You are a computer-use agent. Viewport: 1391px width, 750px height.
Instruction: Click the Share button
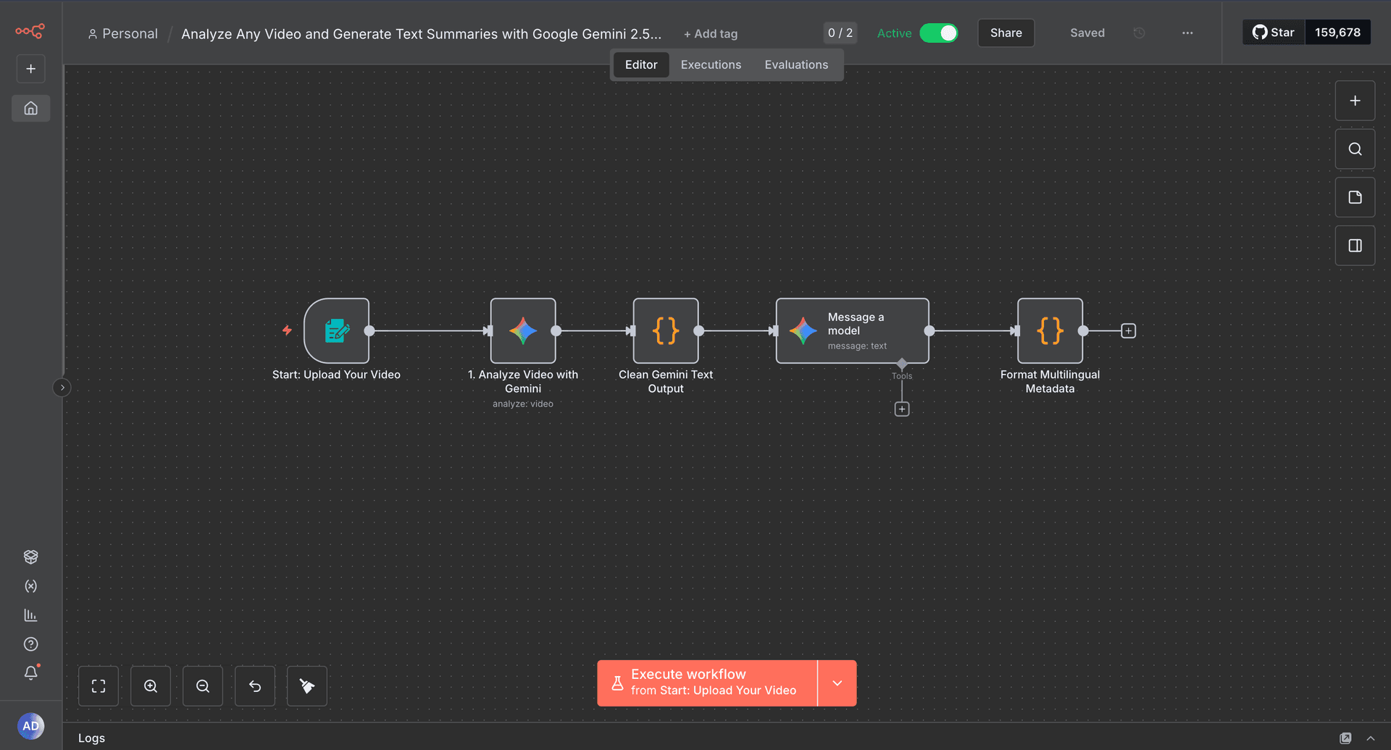1006,33
